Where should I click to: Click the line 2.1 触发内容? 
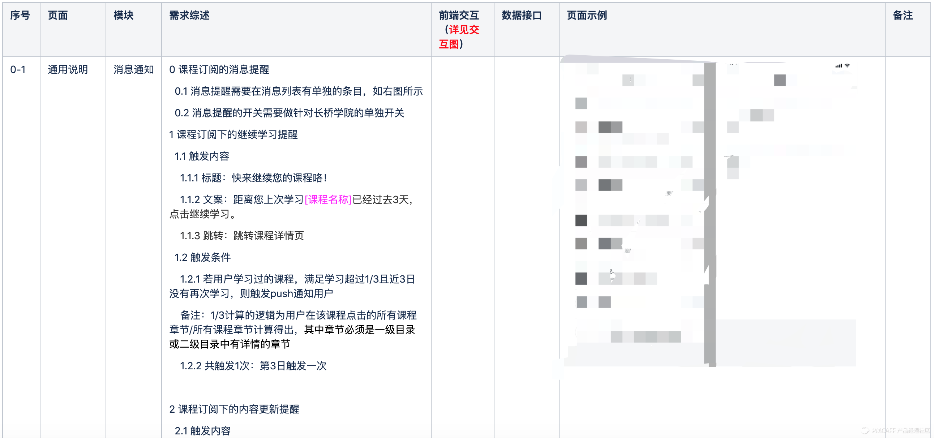203,431
